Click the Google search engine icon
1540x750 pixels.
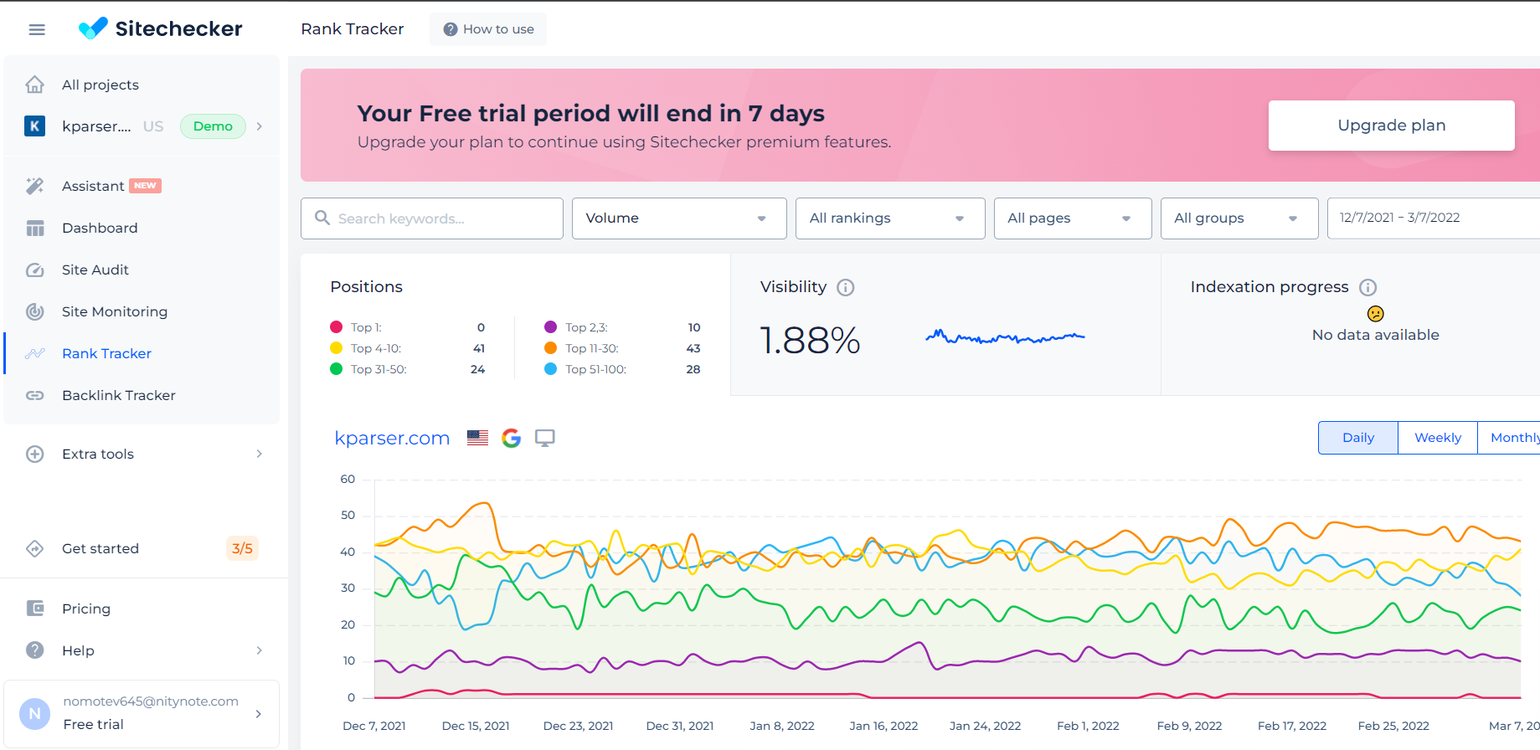pyautogui.click(x=512, y=438)
